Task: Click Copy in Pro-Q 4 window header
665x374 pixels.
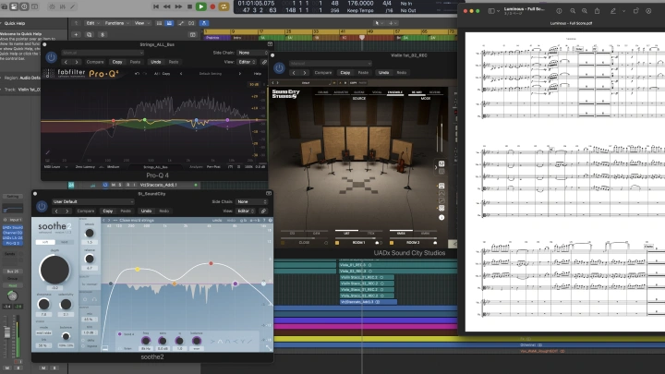Action: click(117, 62)
